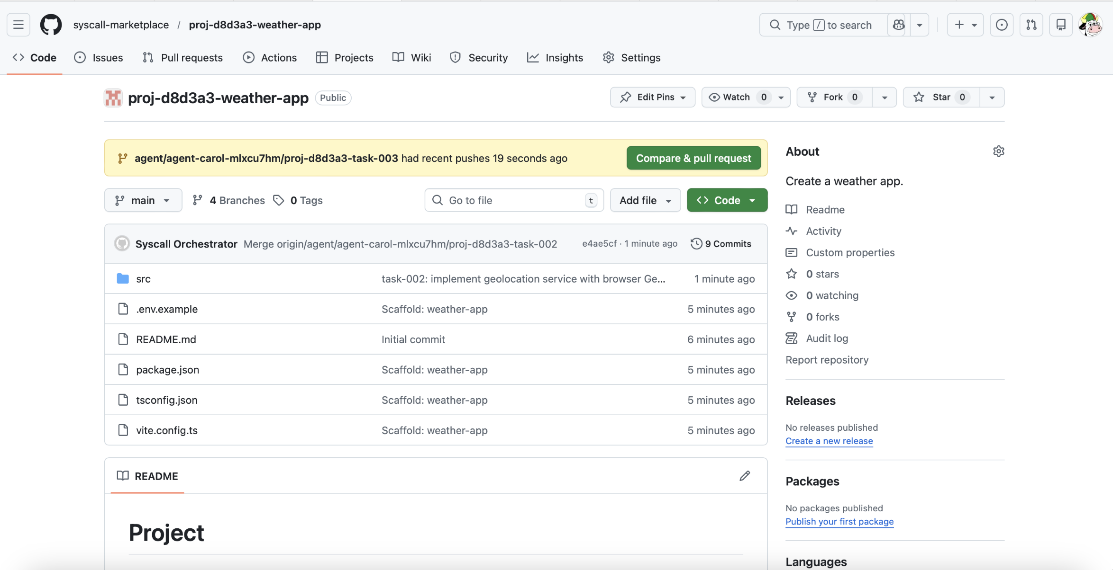Click the user profile avatar
Viewport: 1113px width, 570px height.
[x=1090, y=25]
